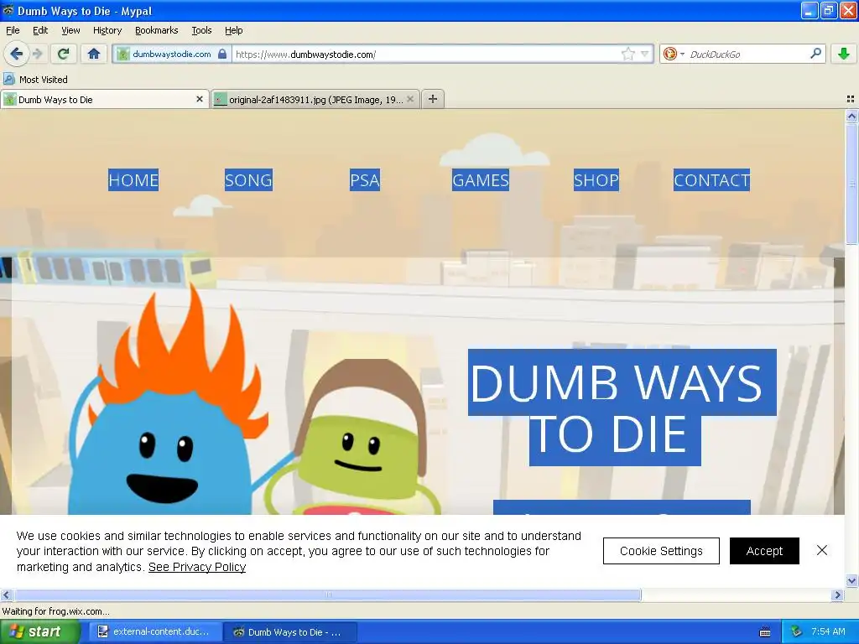The height and width of the screenshot is (644, 859).
Task: Open the SONG page link
Action: (x=248, y=180)
